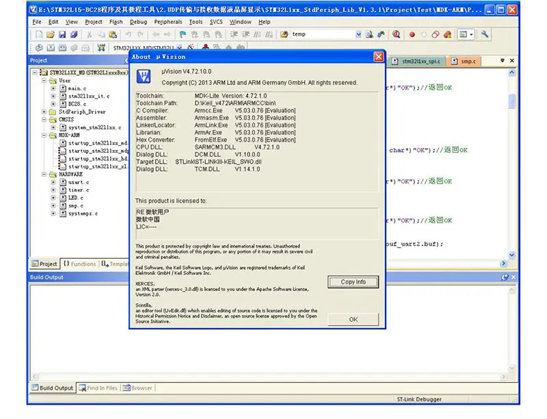Click ST-Link Debugger status bar text
The height and width of the screenshot is (419, 547).
click(419, 399)
